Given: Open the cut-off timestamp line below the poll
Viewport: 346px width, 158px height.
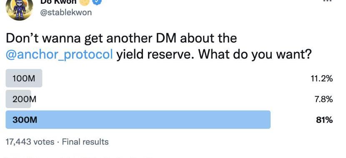Looking at the screenshot, I should click(80, 157).
